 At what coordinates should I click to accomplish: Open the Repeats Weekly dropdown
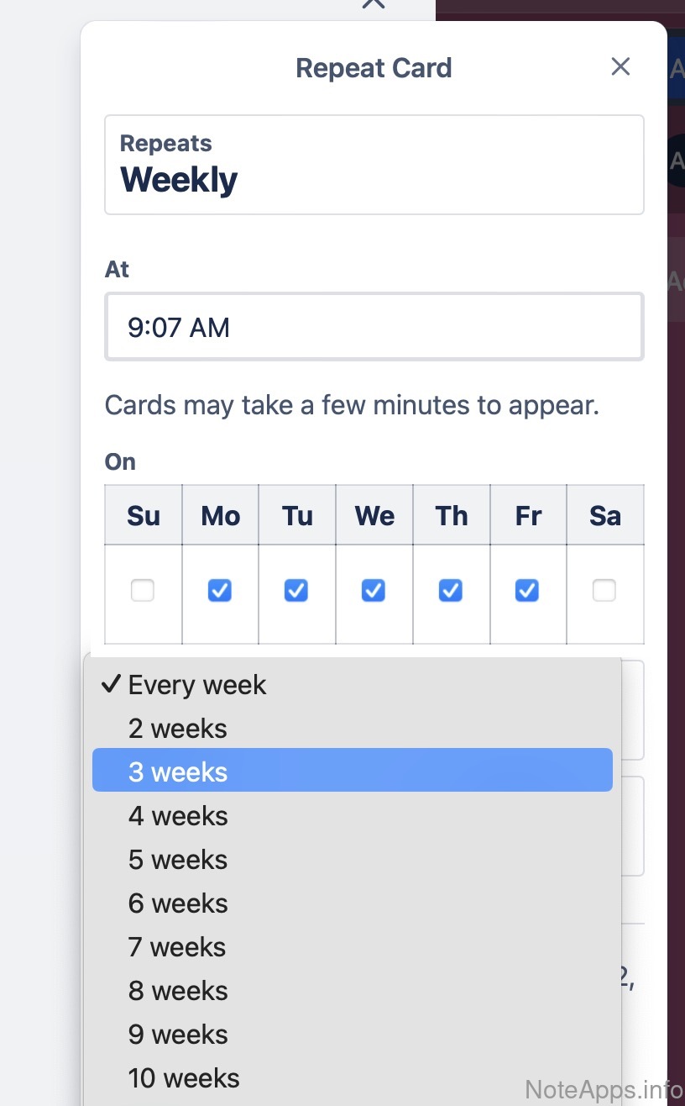point(374,165)
